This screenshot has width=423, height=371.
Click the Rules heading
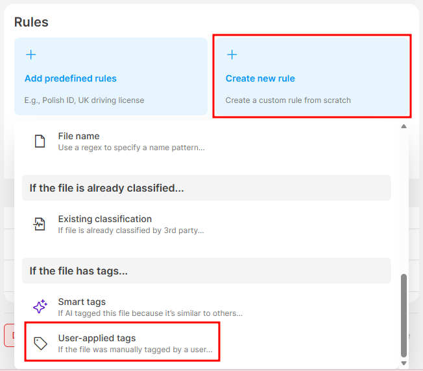pyautogui.click(x=31, y=22)
